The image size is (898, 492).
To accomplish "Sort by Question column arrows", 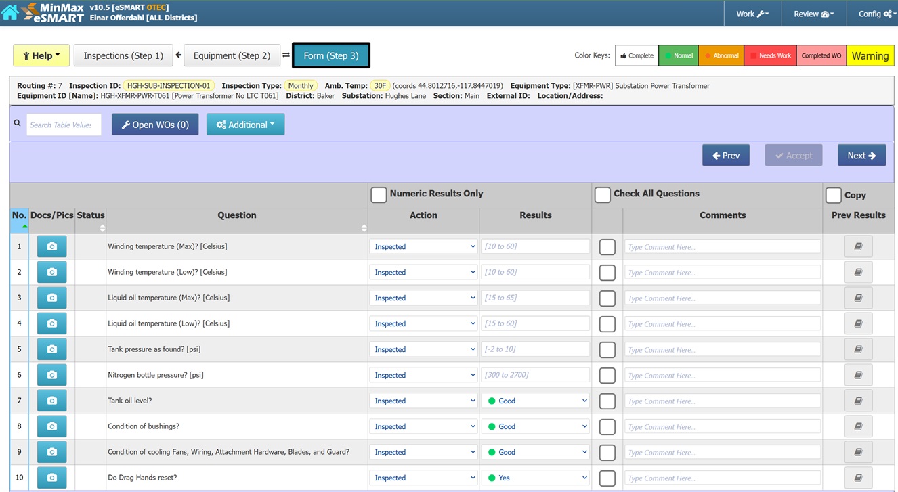I will 364,228.
